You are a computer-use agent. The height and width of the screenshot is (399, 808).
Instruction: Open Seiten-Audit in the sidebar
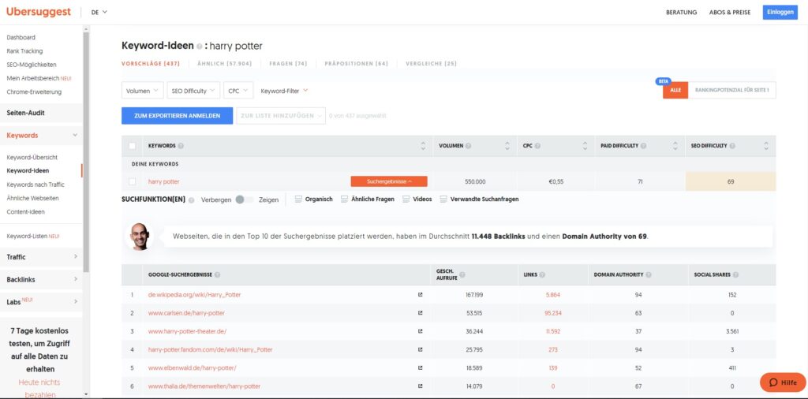(41, 113)
